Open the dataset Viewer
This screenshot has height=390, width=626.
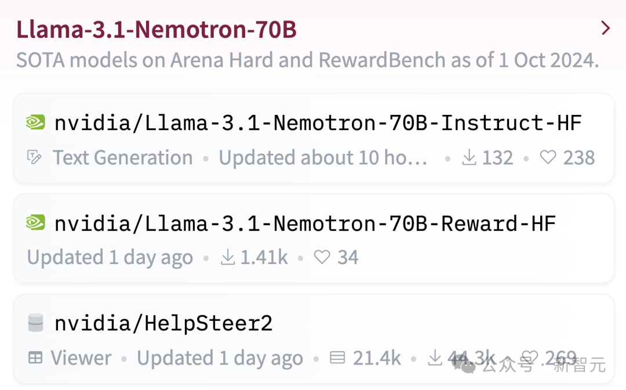(x=81, y=358)
